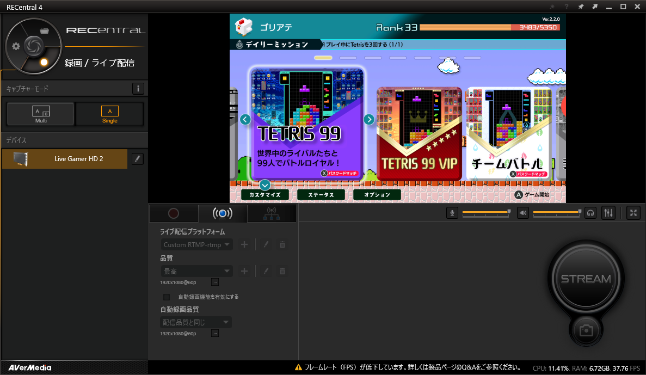Show more details for stream quality 1920x1080@60p
646x375 pixels.
pyautogui.click(x=214, y=282)
